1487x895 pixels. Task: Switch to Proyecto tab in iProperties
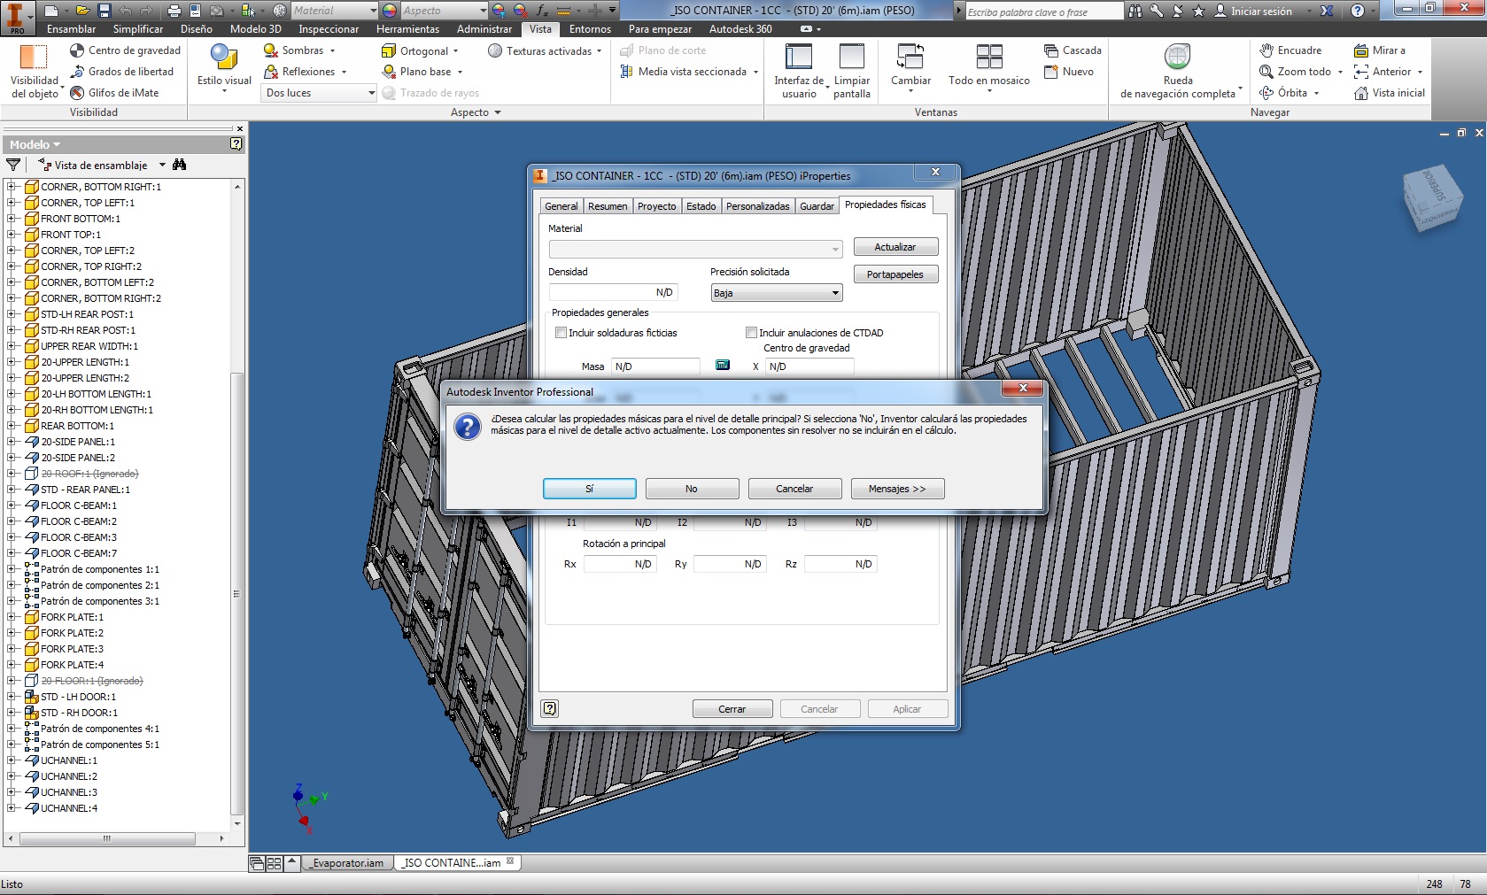(656, 206)
